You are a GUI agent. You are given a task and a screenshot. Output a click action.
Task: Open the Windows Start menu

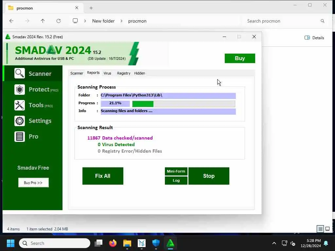coord(10,243)
